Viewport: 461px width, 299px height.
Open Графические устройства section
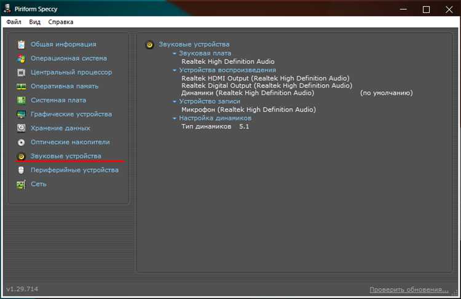click(71, 114)
